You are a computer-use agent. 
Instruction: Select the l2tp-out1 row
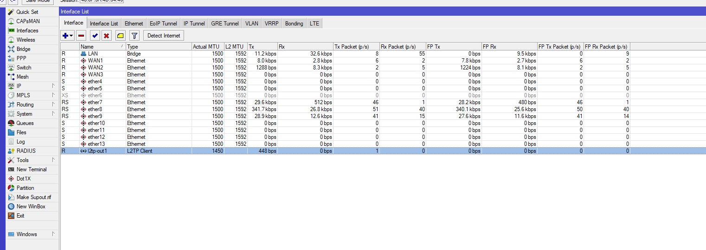(383, 151)
